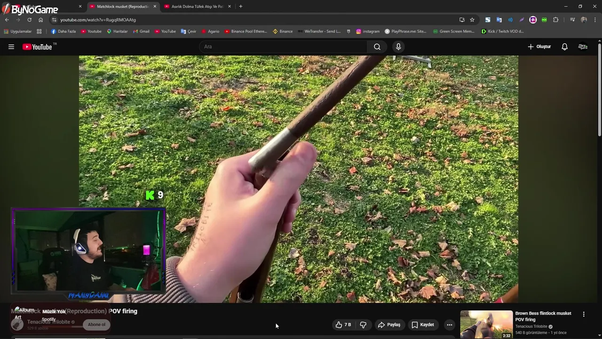Open Chrome profile avatar in toolbar

point(584,20)
